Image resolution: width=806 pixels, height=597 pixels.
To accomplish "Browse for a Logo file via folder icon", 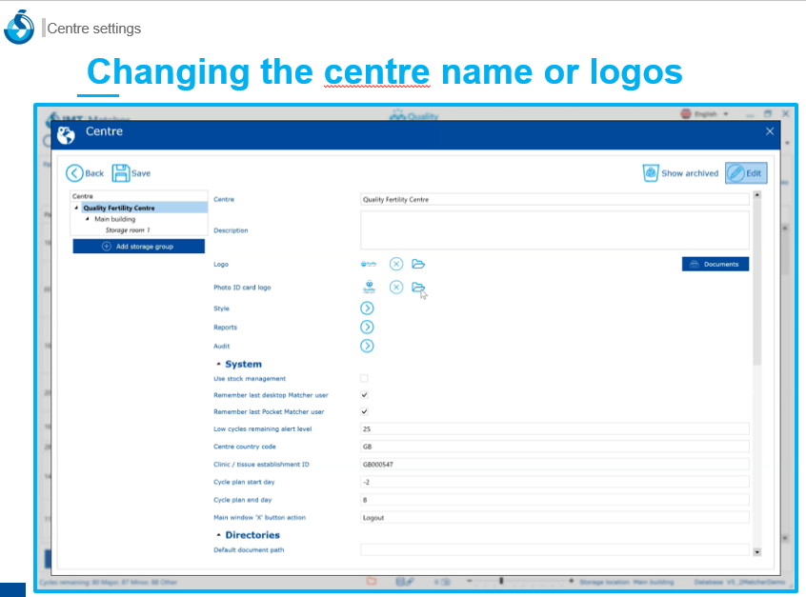I will click(x=418, y=264).
